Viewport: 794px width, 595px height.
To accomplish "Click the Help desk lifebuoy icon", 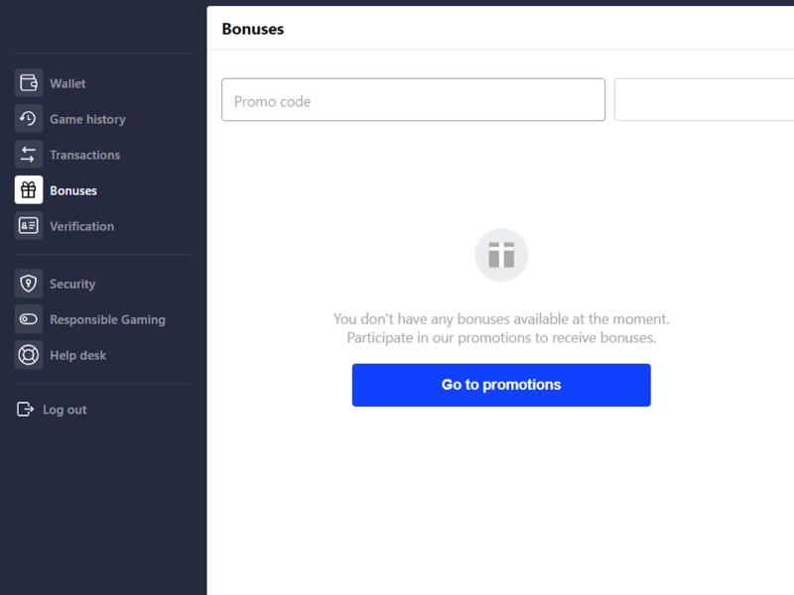I will (x=29, y=355).
